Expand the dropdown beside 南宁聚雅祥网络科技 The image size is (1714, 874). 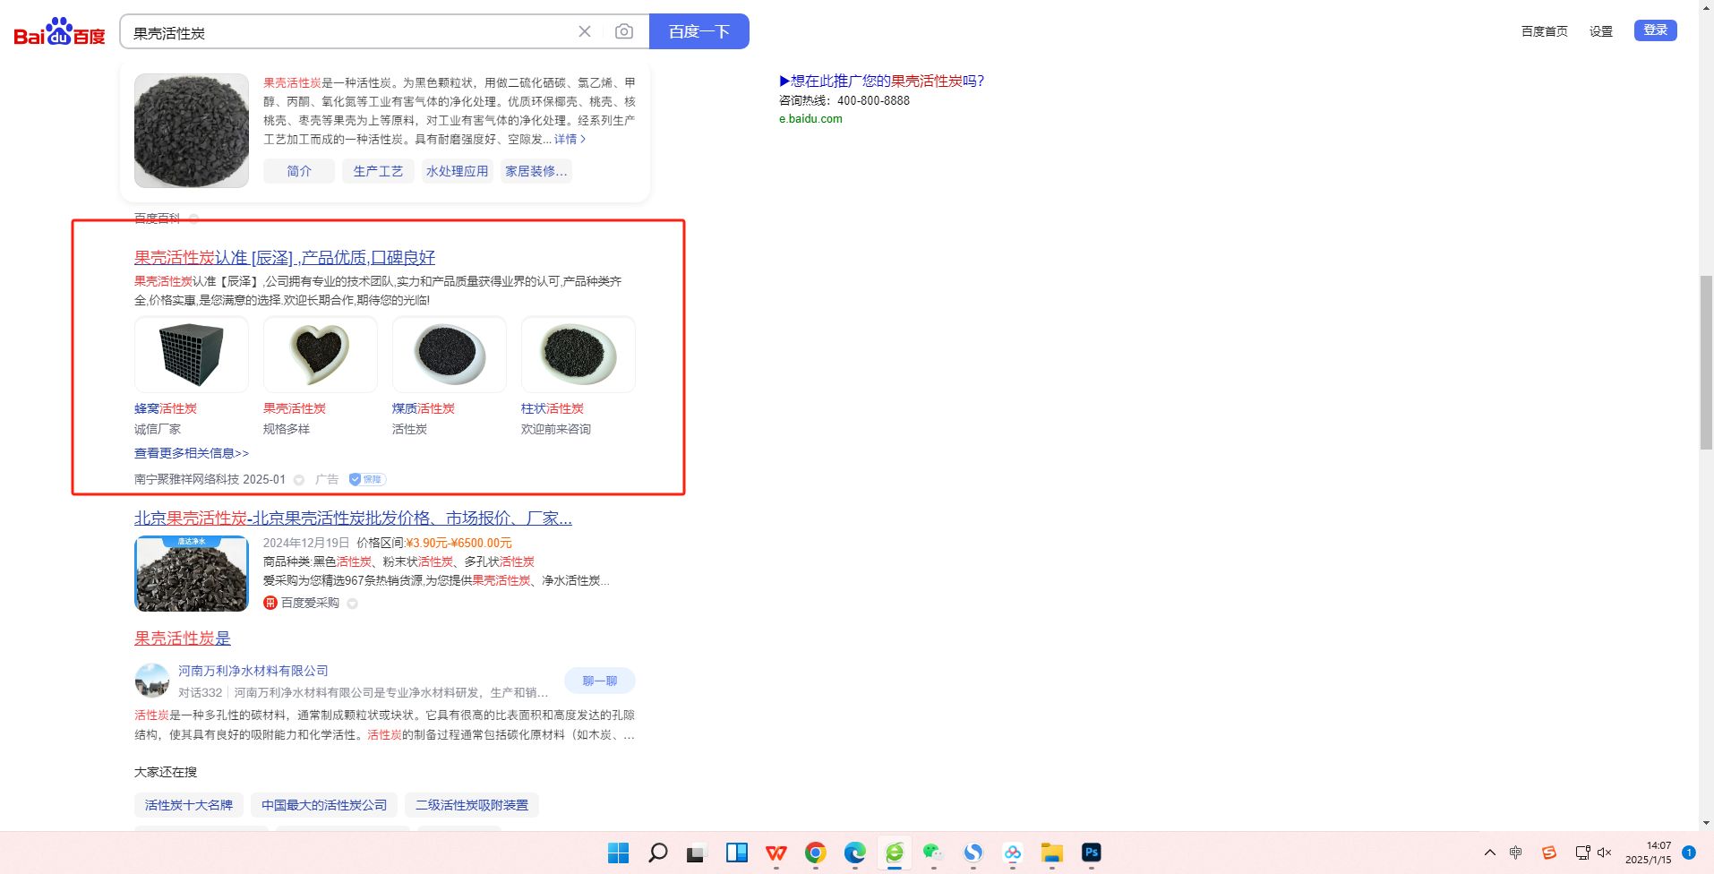tap(299, 480)
